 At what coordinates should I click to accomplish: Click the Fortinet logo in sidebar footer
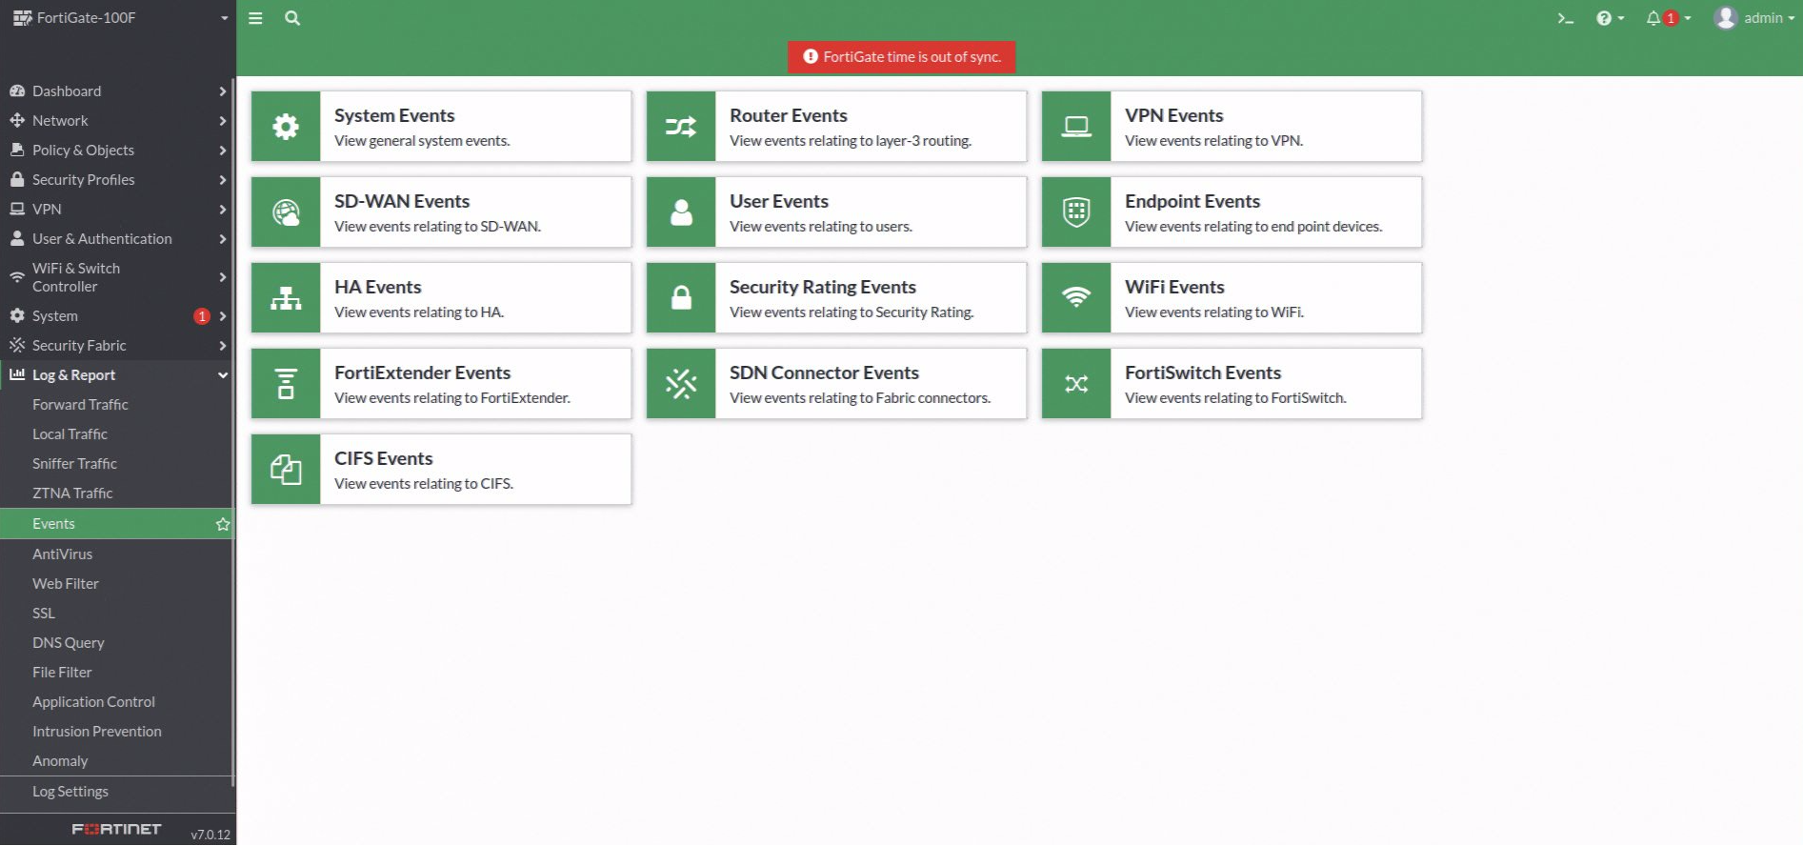(116, 830)
